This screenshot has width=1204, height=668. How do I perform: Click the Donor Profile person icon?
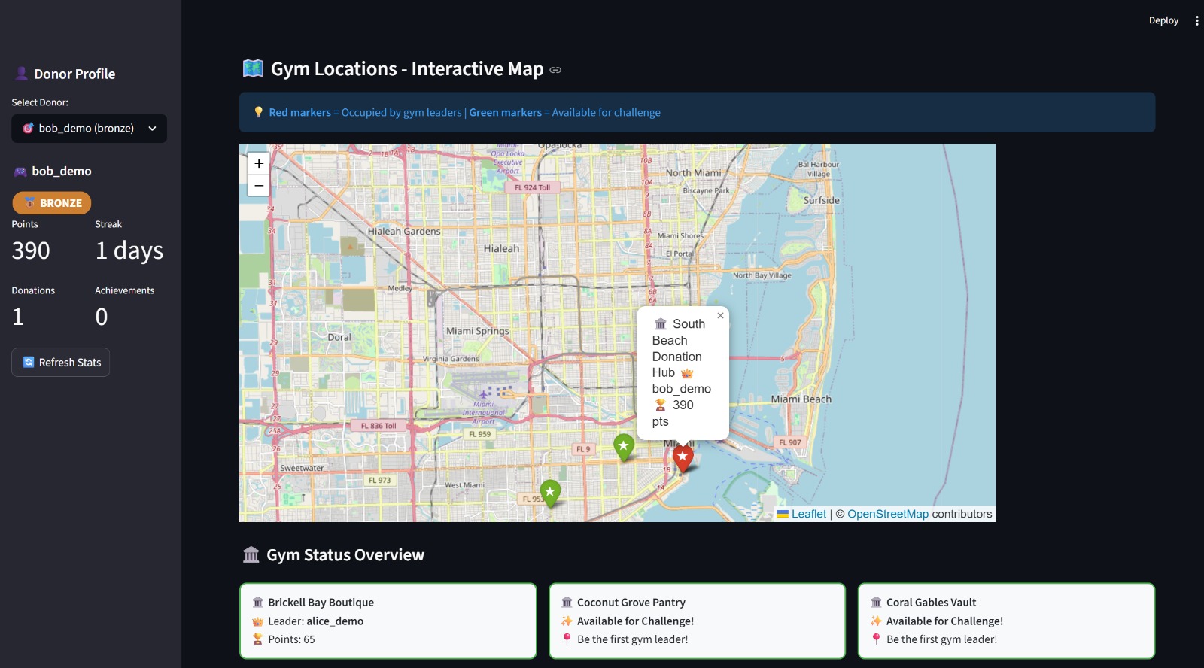click(21, 74)
